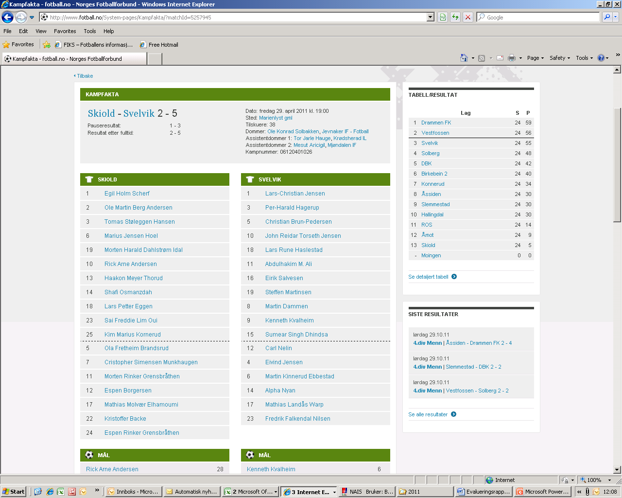Open the zoom level 100% dropdown
The height and width of the screenshot is (498, 622).
[x=610, y=480]
